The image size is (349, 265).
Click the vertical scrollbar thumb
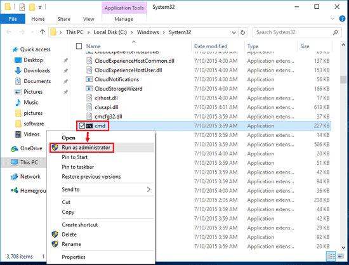(343, 80)
